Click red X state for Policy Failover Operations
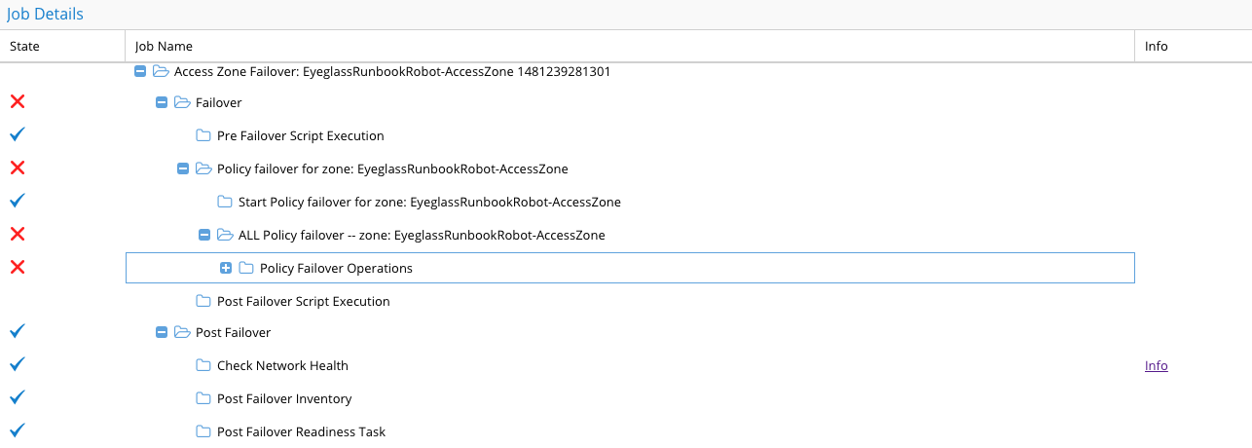The image size is (1252, 448). point(18,267)
